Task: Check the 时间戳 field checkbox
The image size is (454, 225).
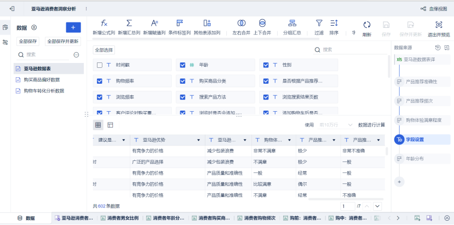Action: (x=100, y=65)
